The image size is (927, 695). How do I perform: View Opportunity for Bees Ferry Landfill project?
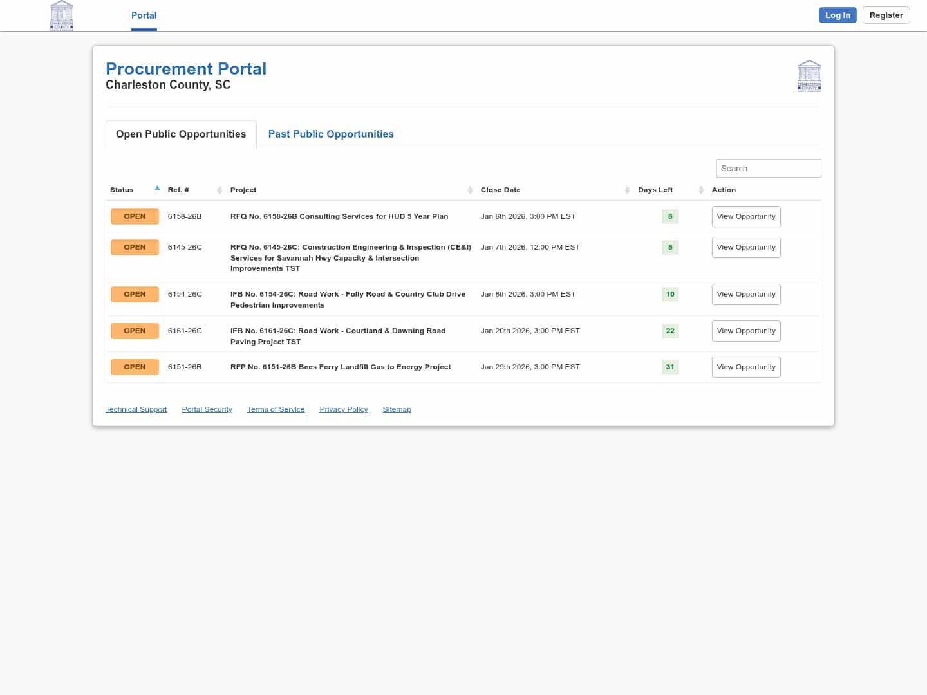745,367
